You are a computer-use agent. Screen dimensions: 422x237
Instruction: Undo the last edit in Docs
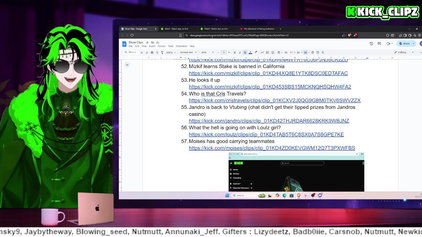coord(142,52)
